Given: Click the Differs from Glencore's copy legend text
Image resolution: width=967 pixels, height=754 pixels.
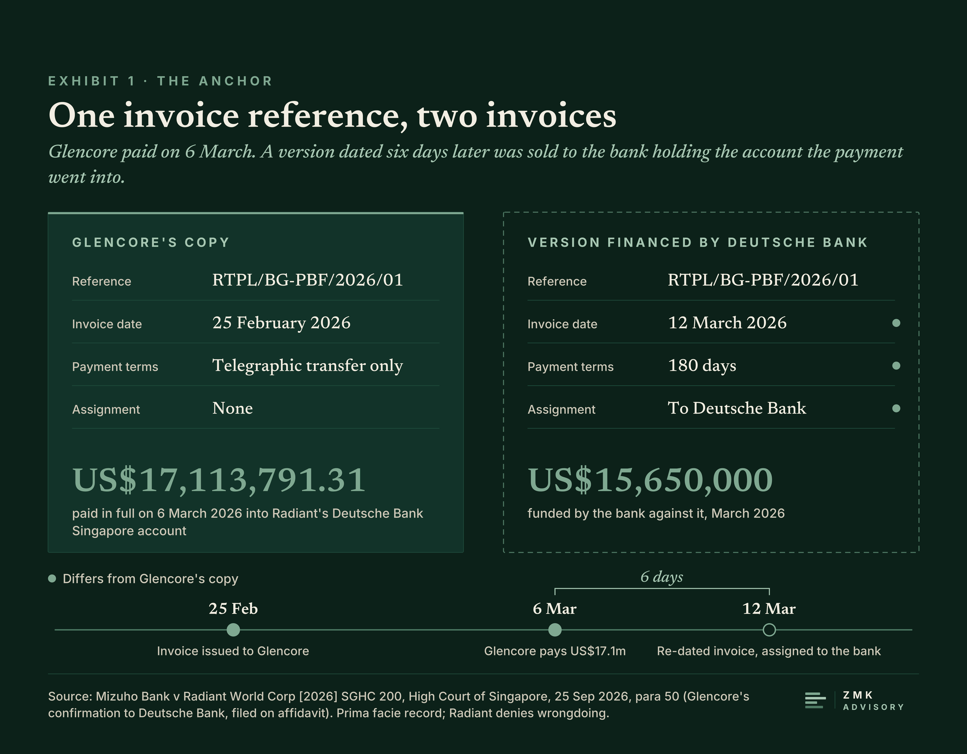Looking at the screenshot, I should tap(150, 579).
